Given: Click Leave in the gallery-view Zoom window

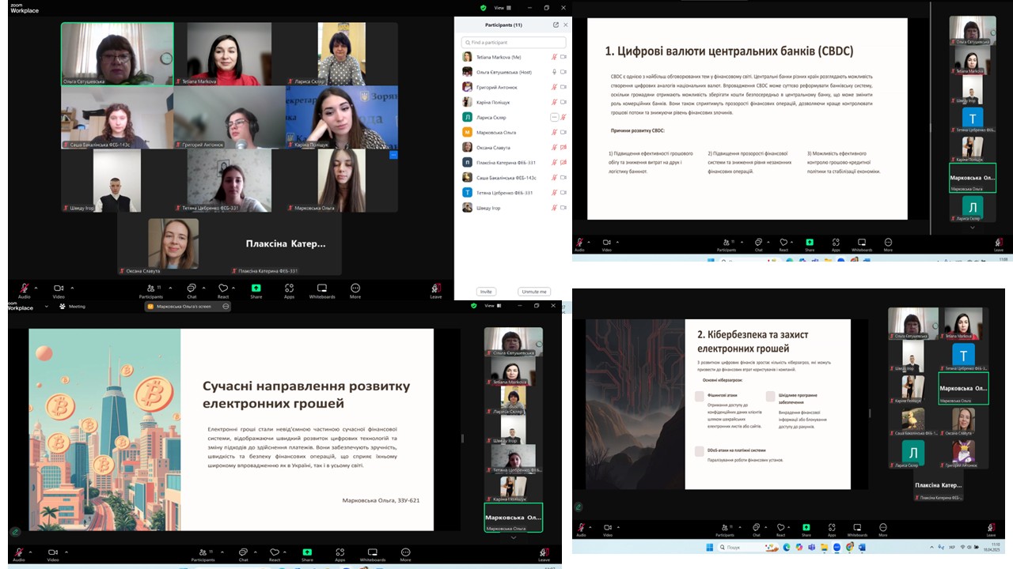Looking at the screenshot, I should coord(436,290).
